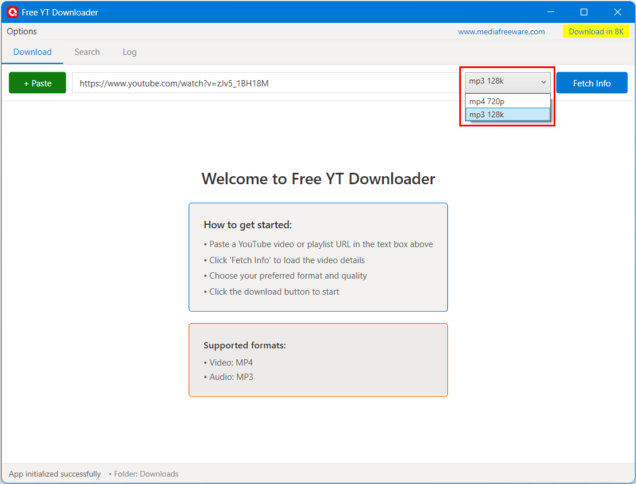Click the Fetch Info button
This screenshot has width=636, height=484.
click(x=591, y=82)
